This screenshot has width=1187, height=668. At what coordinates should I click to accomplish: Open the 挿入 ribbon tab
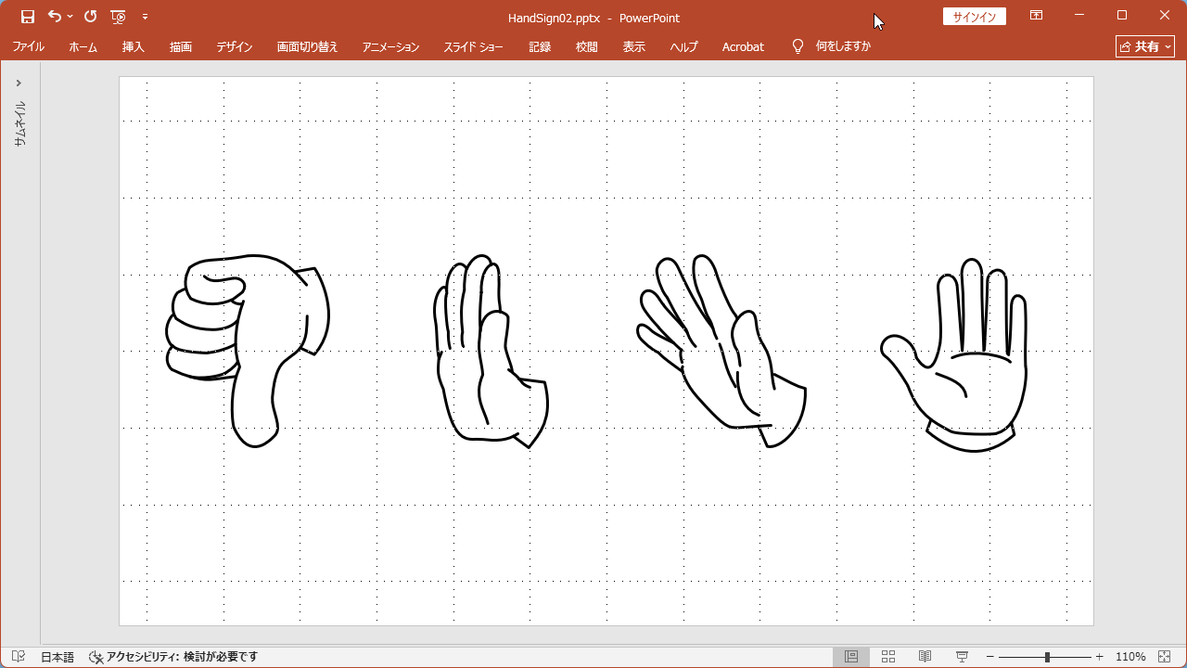point(133,46)
